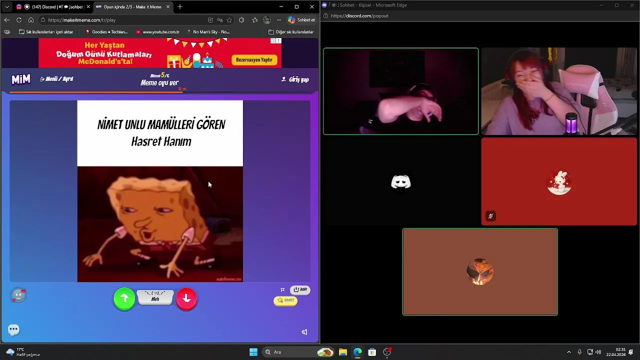
Task: Open the Goodies Techlan bookmark
Action: (106, 32)
